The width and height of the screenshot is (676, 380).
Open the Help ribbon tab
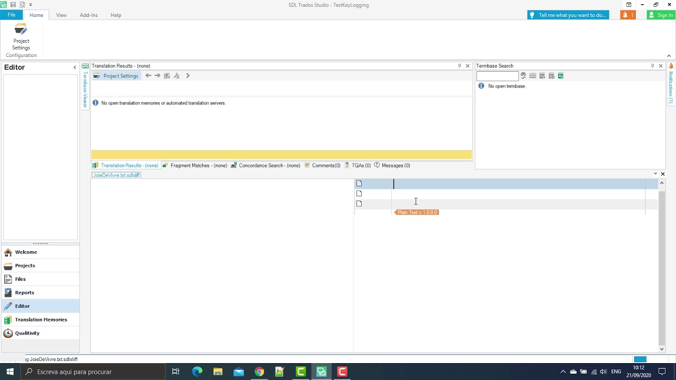(x=116, y=15)
